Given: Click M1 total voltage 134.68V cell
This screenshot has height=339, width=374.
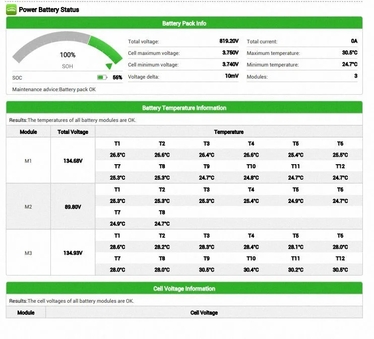Looking at the screenshot, I should point(73,161).
